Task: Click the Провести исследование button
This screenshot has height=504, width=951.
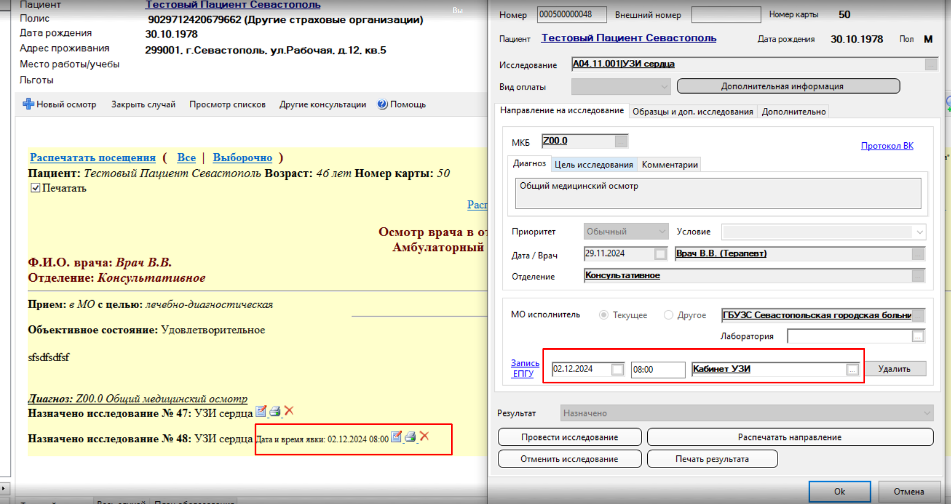Action: (x=569, y=437)
